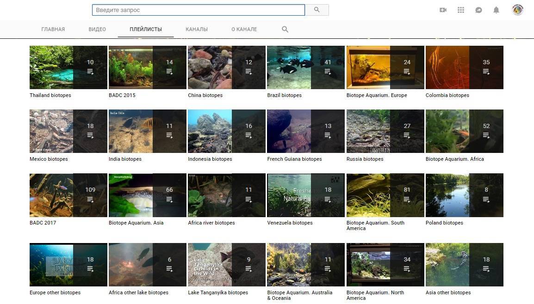Image resolution: width=534 pixels, height=304 pixels.
Task: Open the in-channel search icon
Action: [x=285, y=29]
